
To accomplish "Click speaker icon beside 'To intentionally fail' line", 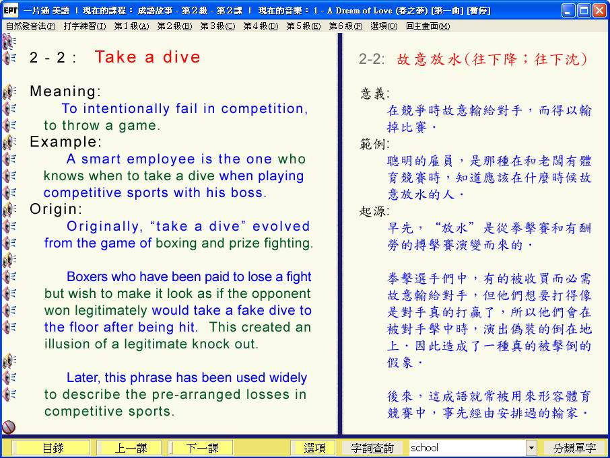I will pyautogui.click(x=9, y=108).
